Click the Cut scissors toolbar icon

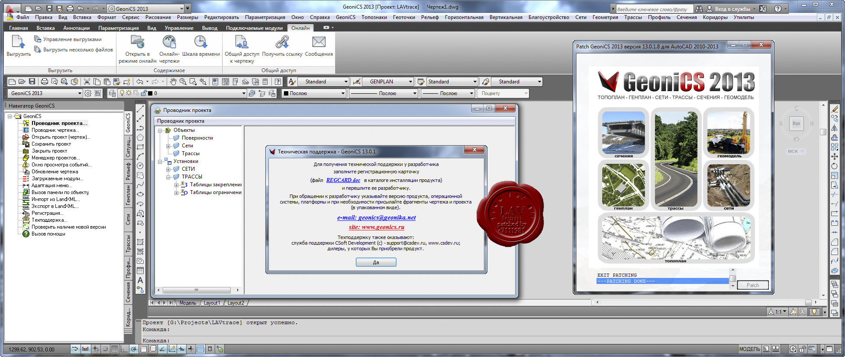coord(87,81)
